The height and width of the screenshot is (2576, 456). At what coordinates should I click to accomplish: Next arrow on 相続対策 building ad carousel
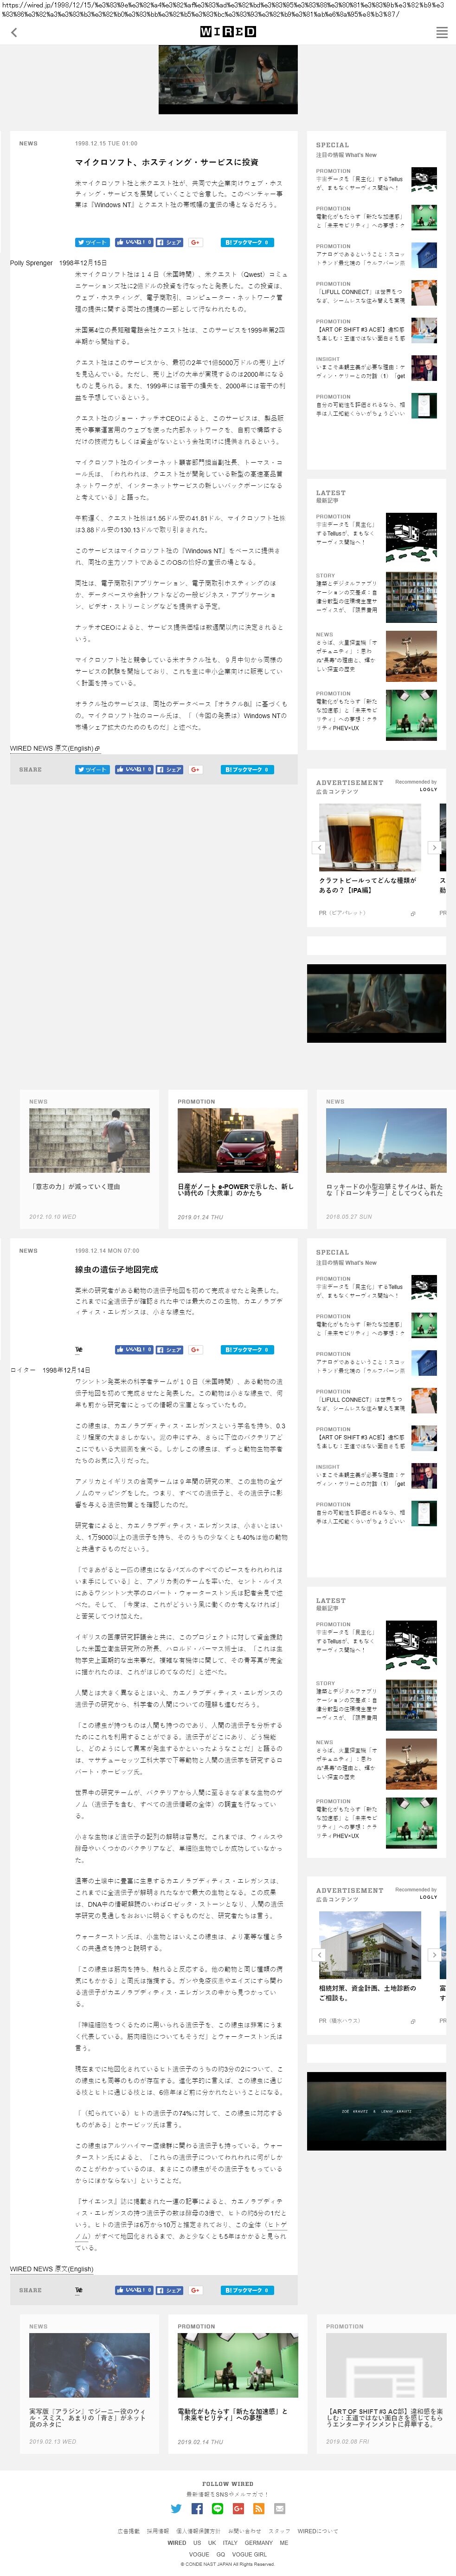click(434, 1954)
